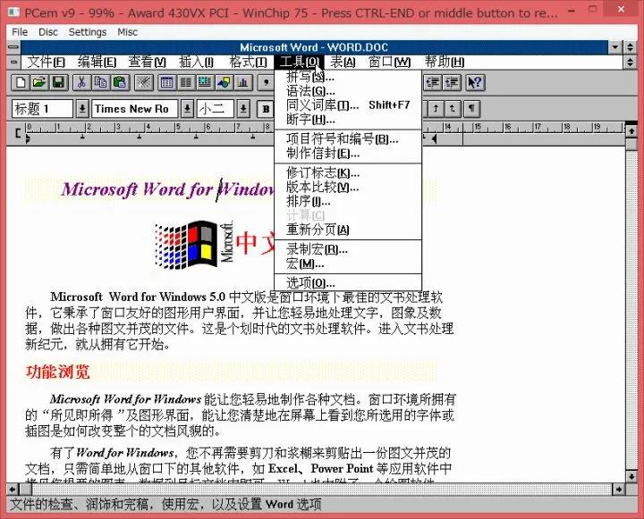
Task: Open the 插入(I) menu
Action: 196,62
